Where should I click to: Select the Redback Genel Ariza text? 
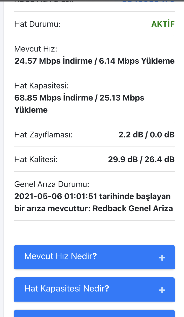pos(133,209)
